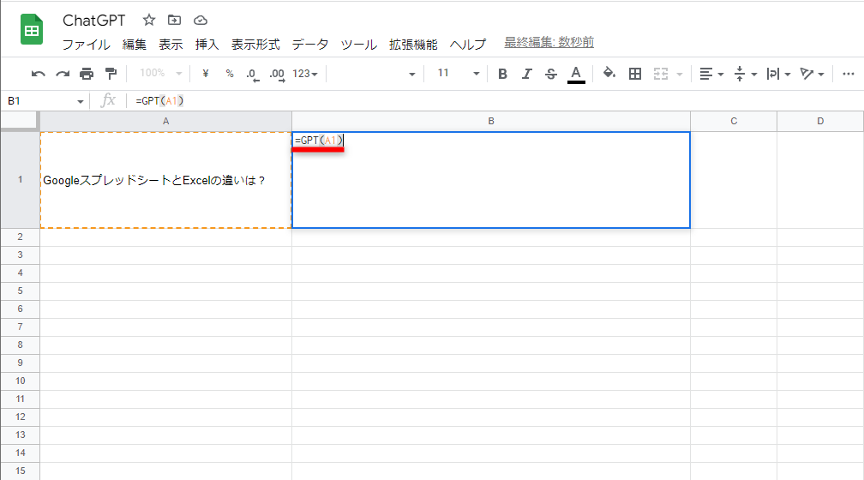The image size is (864, 480).
Task: Open the ファイル menu
Action: tap(86, 44)
